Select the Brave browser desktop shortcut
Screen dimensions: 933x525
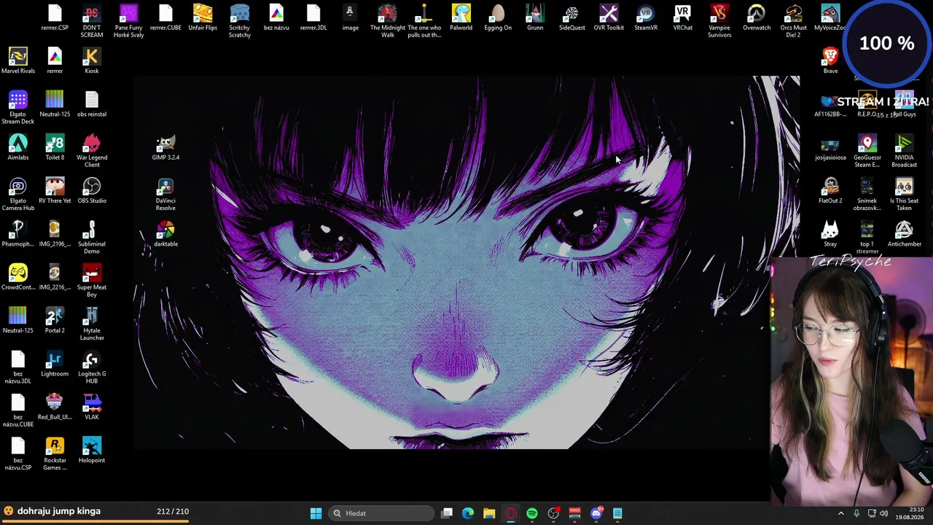click(x=830, y=61)
